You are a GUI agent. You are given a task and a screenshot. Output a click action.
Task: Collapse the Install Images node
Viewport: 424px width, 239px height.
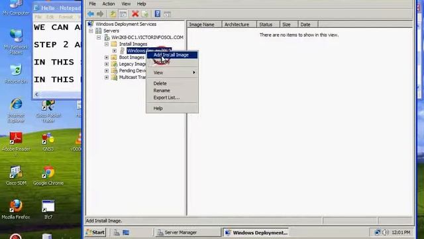(x=107, y=44)
